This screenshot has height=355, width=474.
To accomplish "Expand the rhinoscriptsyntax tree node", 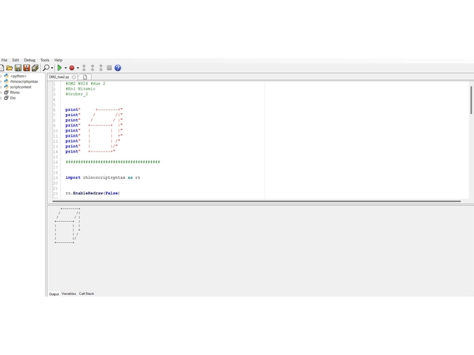I will coord(1,81).
